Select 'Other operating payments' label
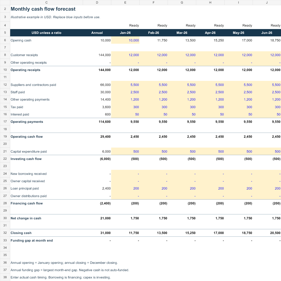 point(46,100)
